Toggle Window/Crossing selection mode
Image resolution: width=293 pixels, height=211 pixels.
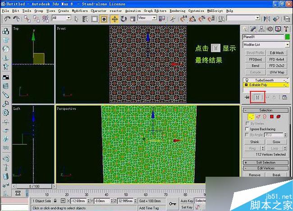coord(104,19)
